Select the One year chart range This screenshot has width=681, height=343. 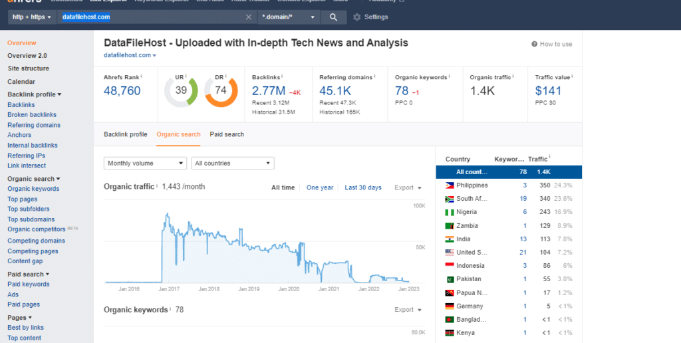[x=320, y=187]
